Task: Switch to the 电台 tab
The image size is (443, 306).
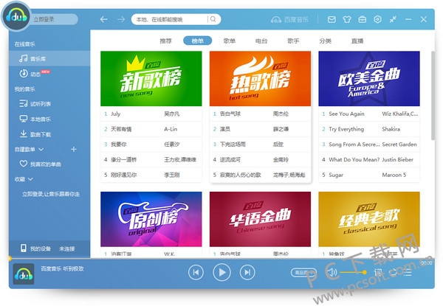Action: [x=261, y=41]
